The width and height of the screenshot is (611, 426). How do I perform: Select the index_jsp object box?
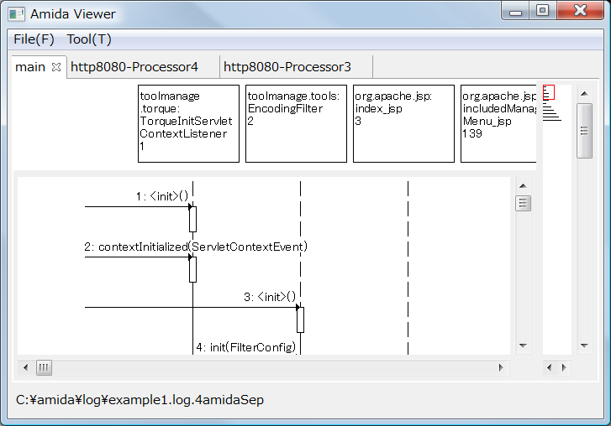403,123
